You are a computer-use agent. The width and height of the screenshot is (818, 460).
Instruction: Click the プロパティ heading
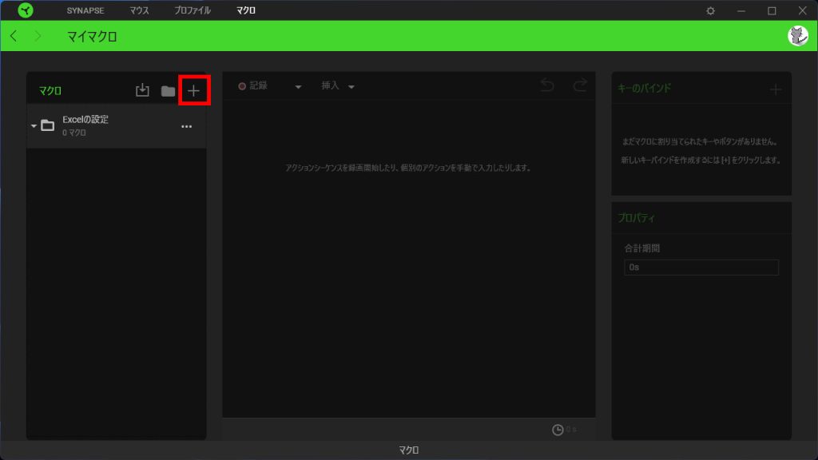[636, 217]
